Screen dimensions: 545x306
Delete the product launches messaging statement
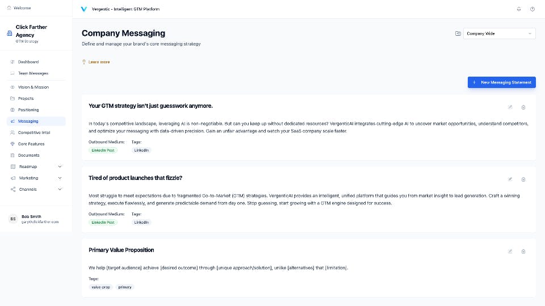pyautogui.click(x=523, y=179)
